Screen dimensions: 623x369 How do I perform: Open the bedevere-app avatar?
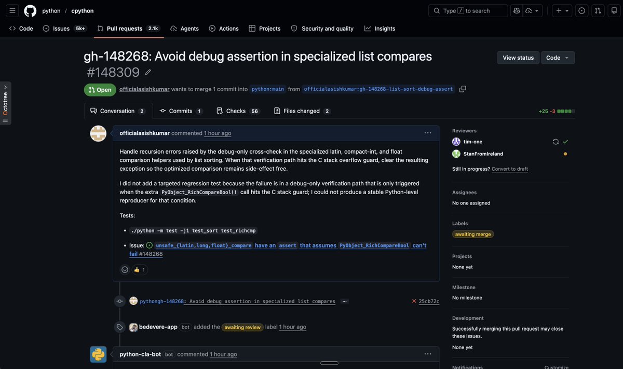[x=133, y=327]
